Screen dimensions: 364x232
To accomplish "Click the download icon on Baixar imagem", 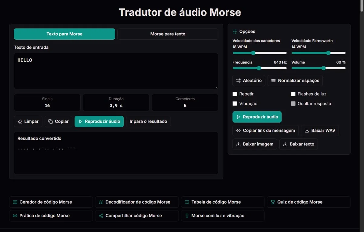I will [238, 144].
